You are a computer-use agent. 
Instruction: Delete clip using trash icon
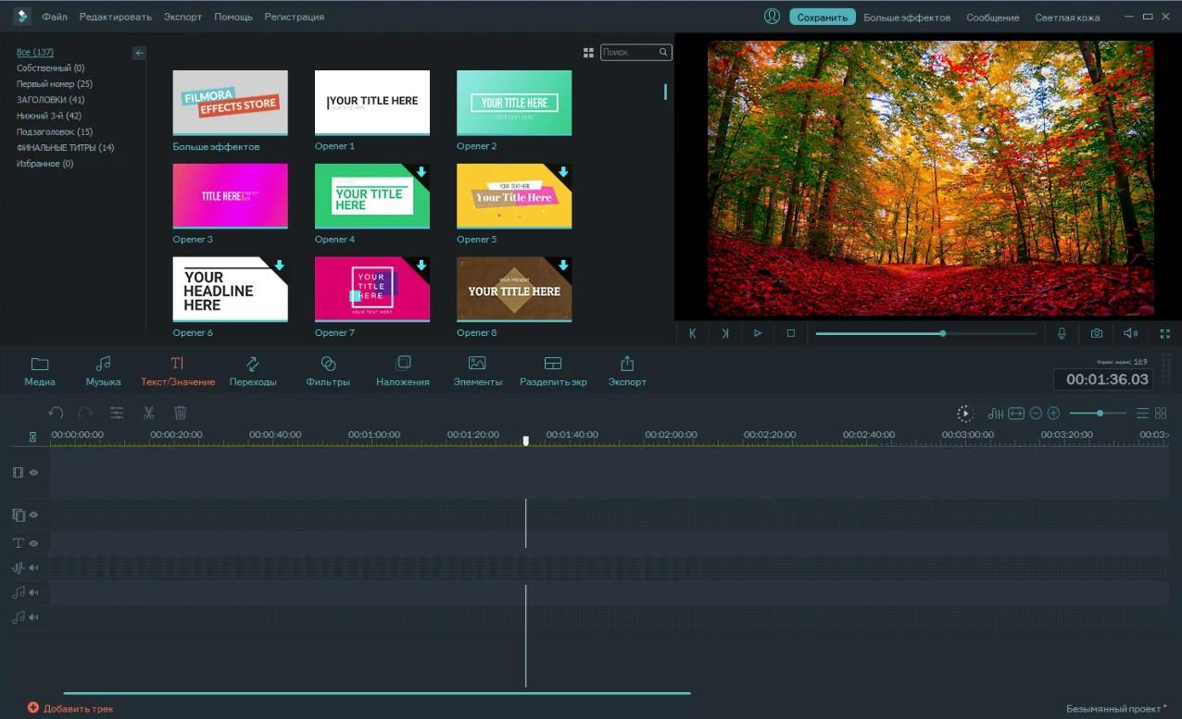click(181, 414)
